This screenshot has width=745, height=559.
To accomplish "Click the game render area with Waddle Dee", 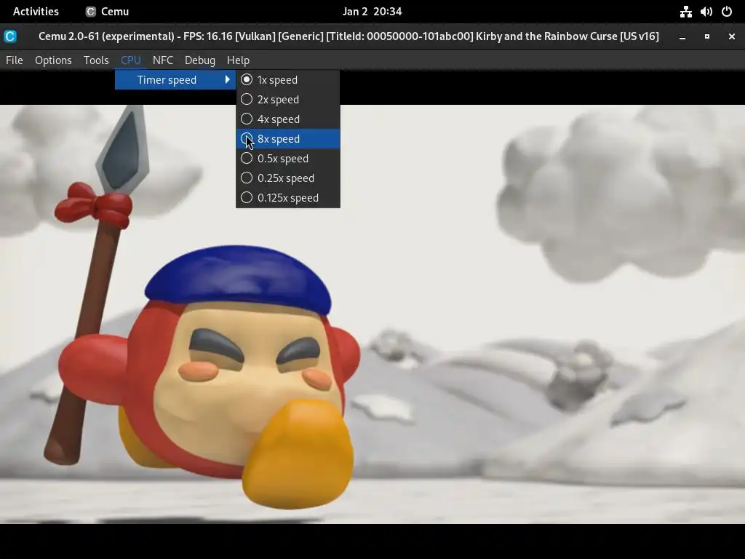I will click(372, 314).
